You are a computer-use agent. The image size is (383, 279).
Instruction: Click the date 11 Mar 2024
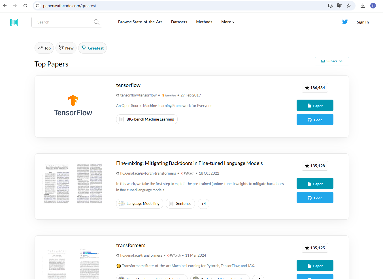[x=195, y=255]
